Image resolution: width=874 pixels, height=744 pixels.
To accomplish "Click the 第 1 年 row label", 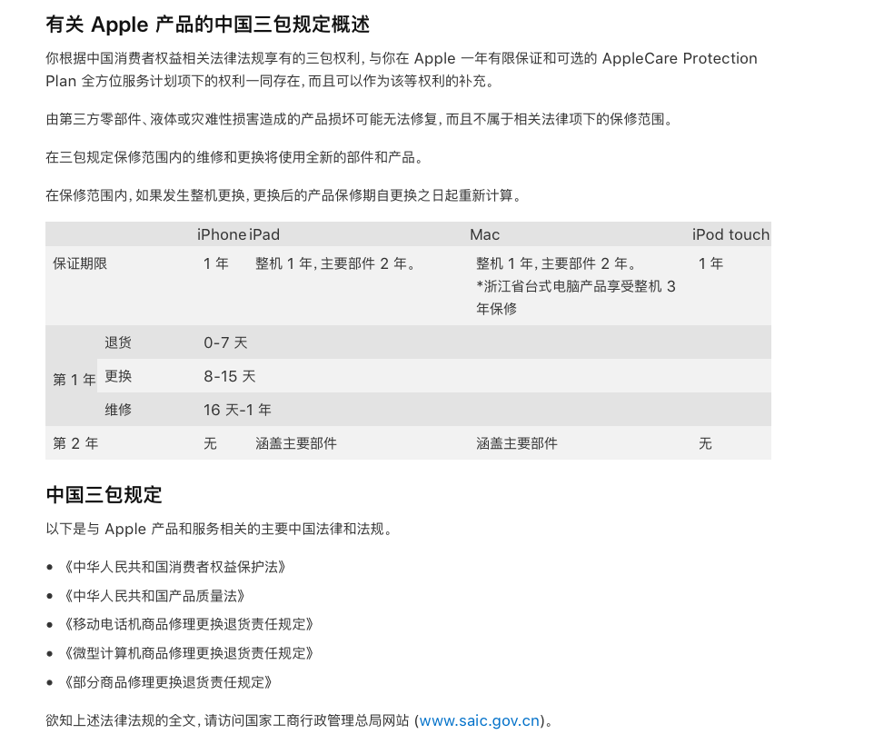I will [74, 380].
